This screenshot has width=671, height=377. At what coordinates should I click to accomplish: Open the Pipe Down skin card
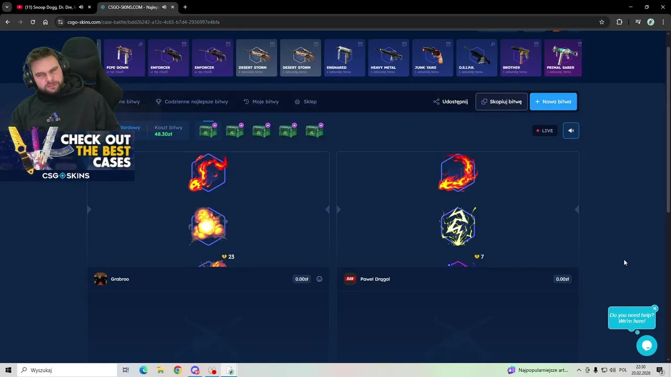pos(124,58)
